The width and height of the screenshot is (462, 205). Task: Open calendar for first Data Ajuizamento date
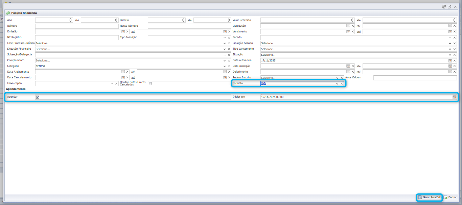click(x=123, y=72)
